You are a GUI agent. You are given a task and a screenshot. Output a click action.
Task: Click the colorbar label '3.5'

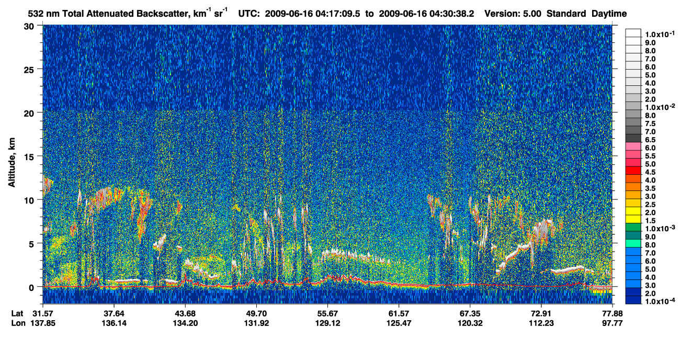point(651,188)
